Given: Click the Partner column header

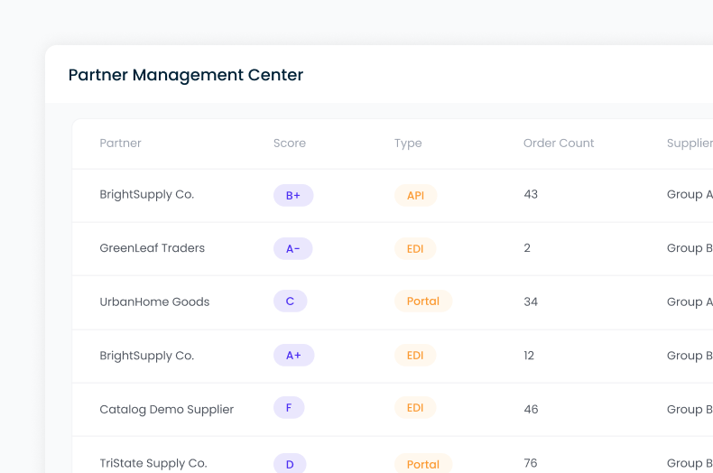Looking at the screenshot, I should [120, 143].
